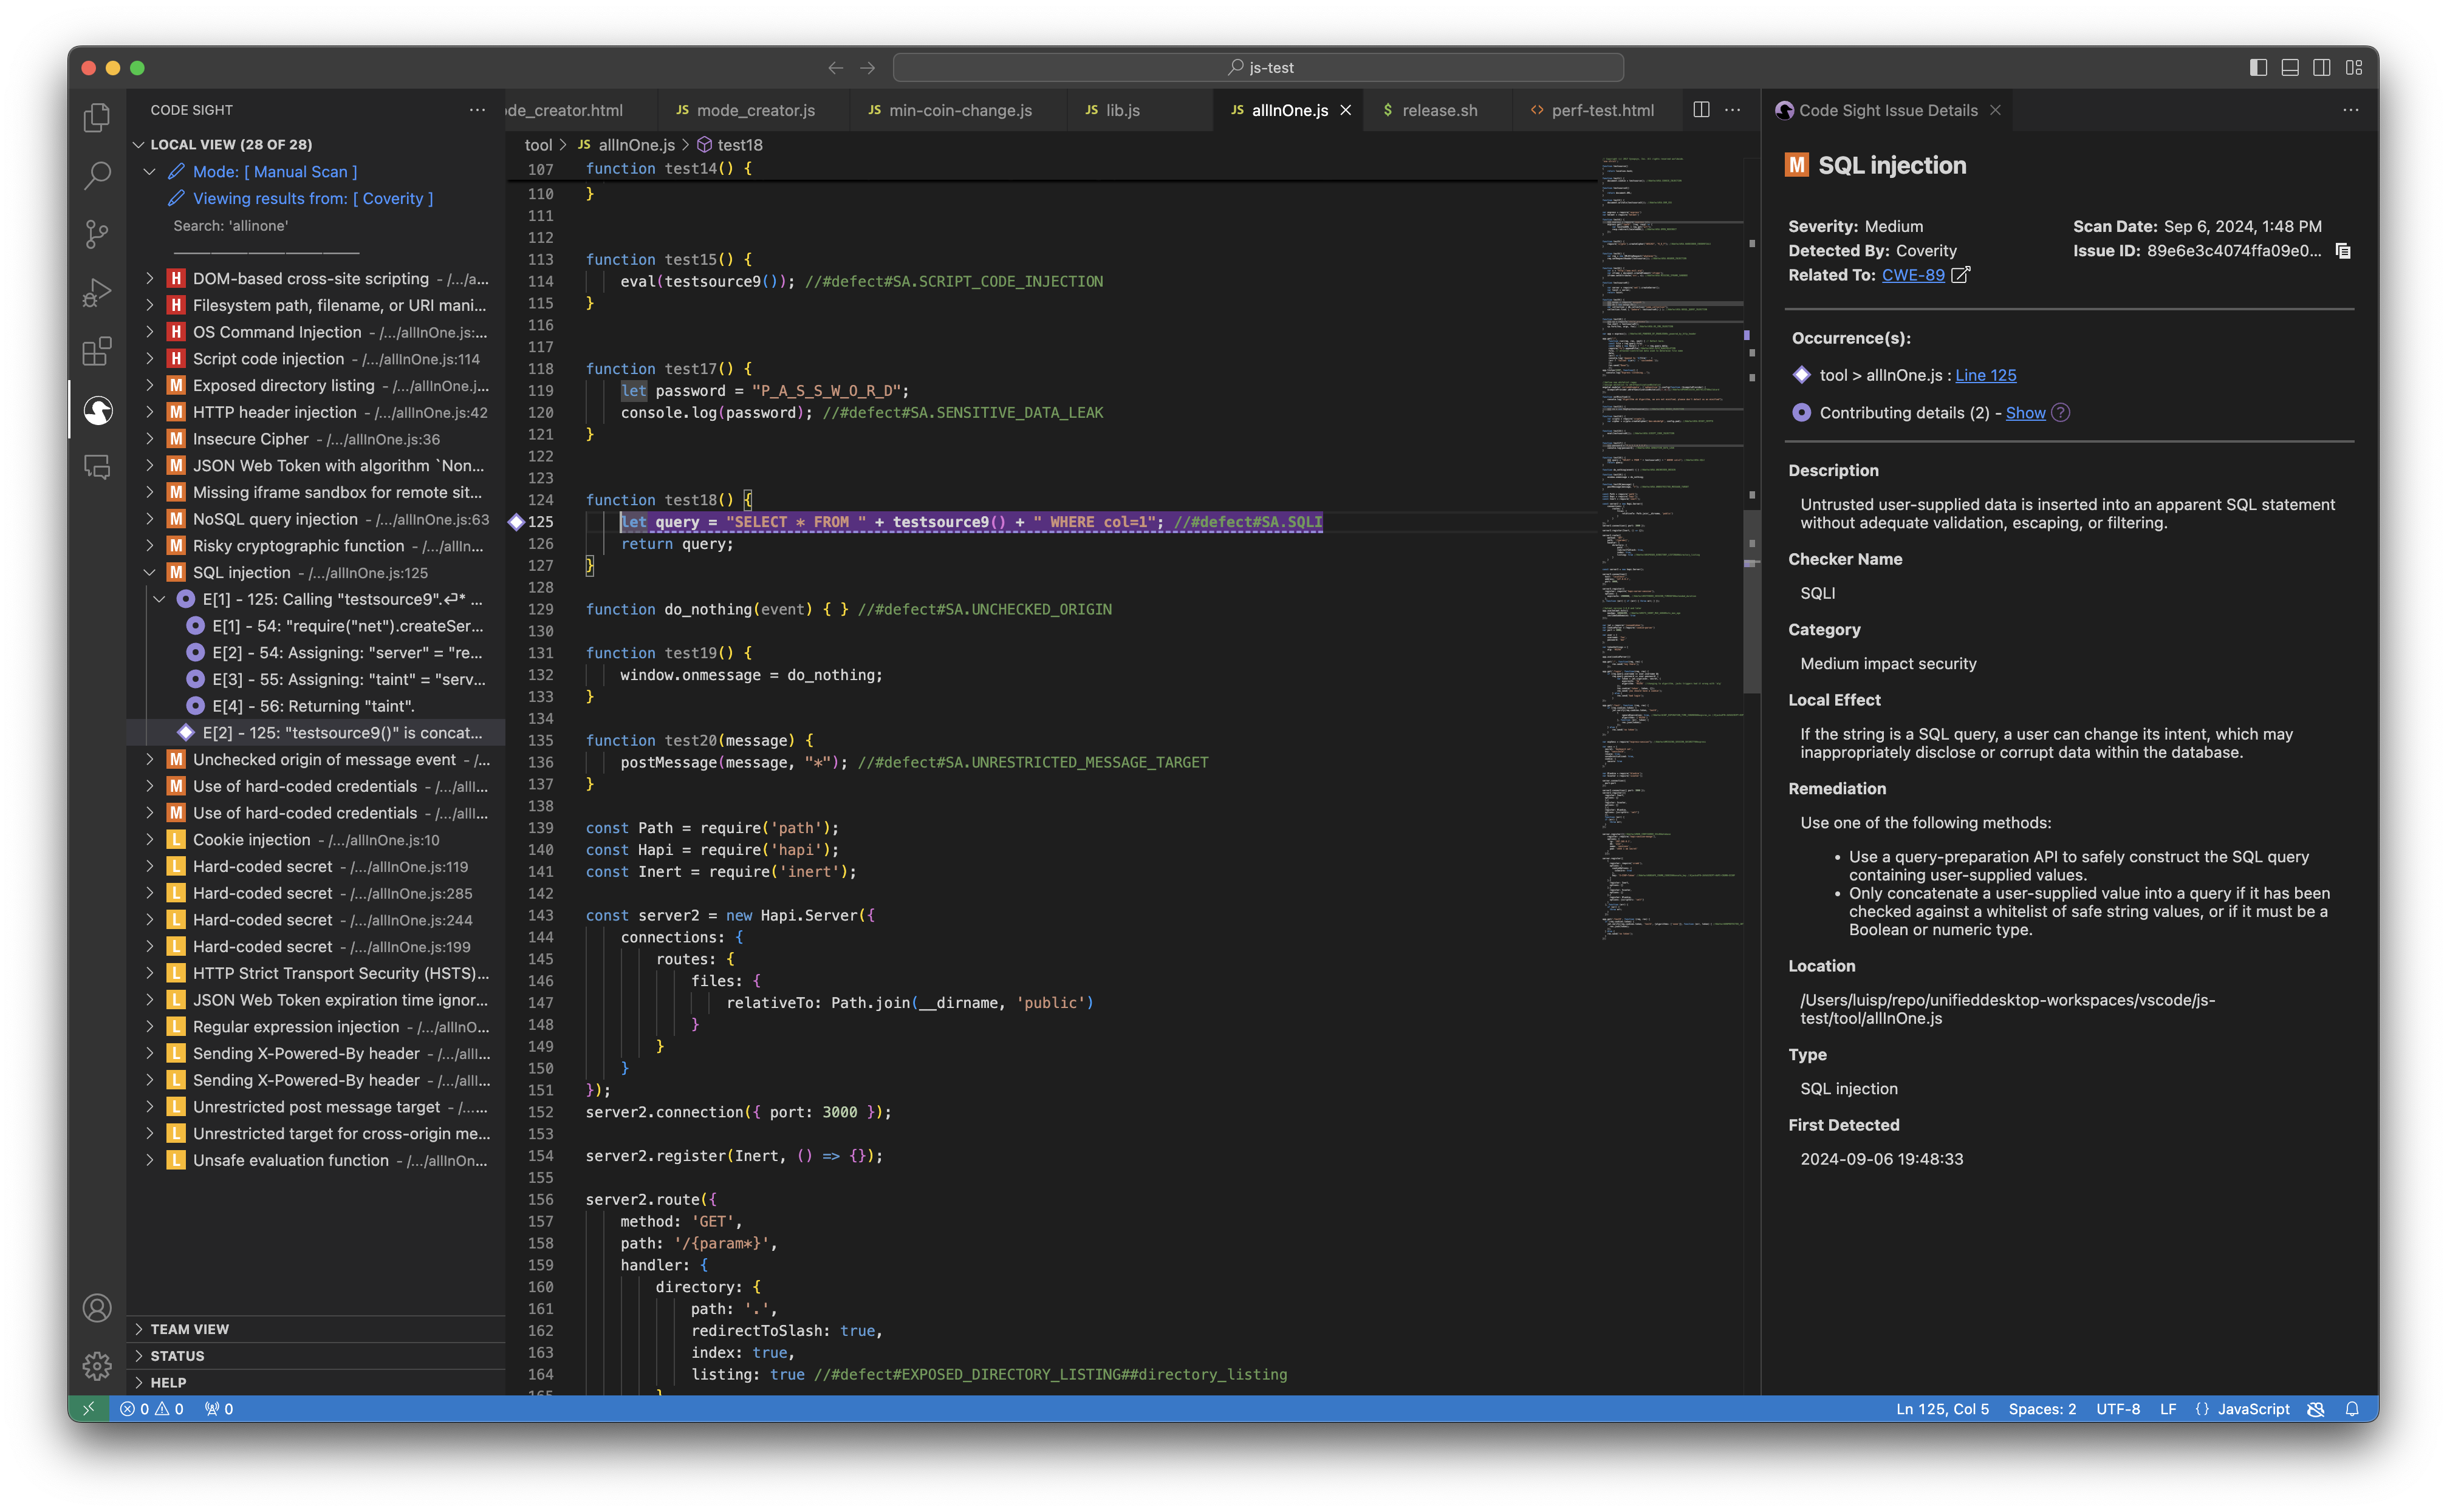The image size is (2447, 1512).
Task: Click the Copilot status icon in status bar
Action: click(x=2315, y=1409)
